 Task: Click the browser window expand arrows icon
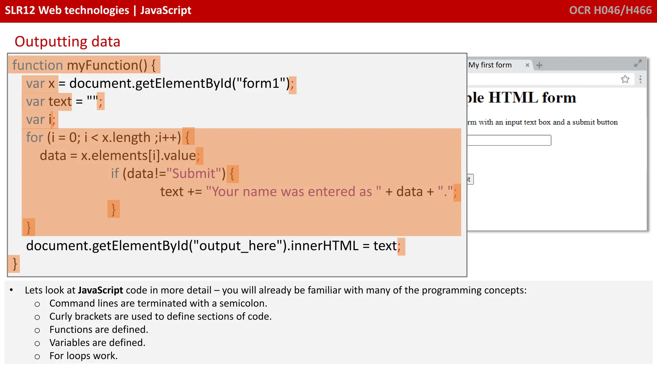(x=638, y=63)
